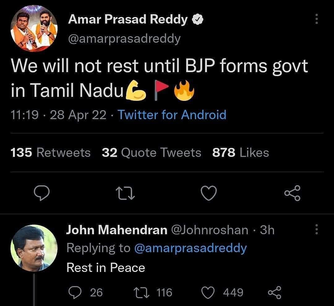
Task: Open the 878 Likes list
Action: (x=240, y=152)
